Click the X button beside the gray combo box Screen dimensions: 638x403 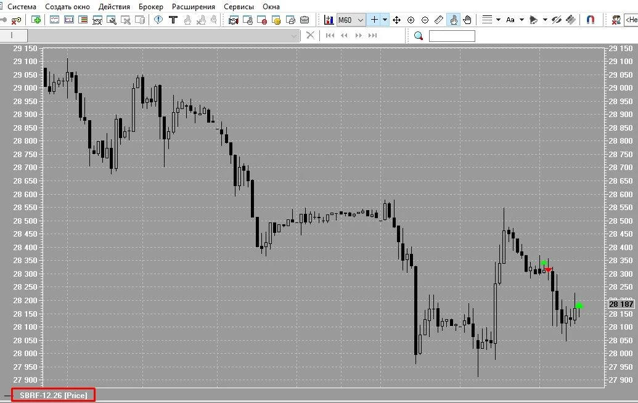click(x=310, y=35)
